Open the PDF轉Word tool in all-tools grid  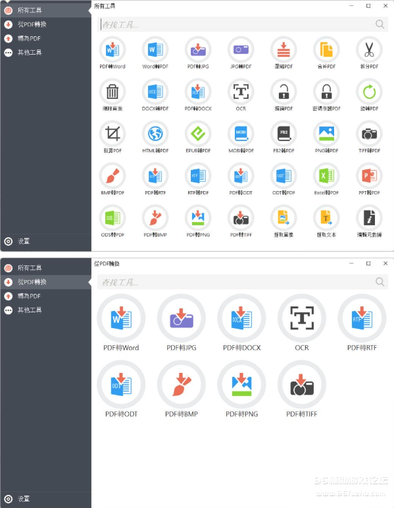coord(112,49)
